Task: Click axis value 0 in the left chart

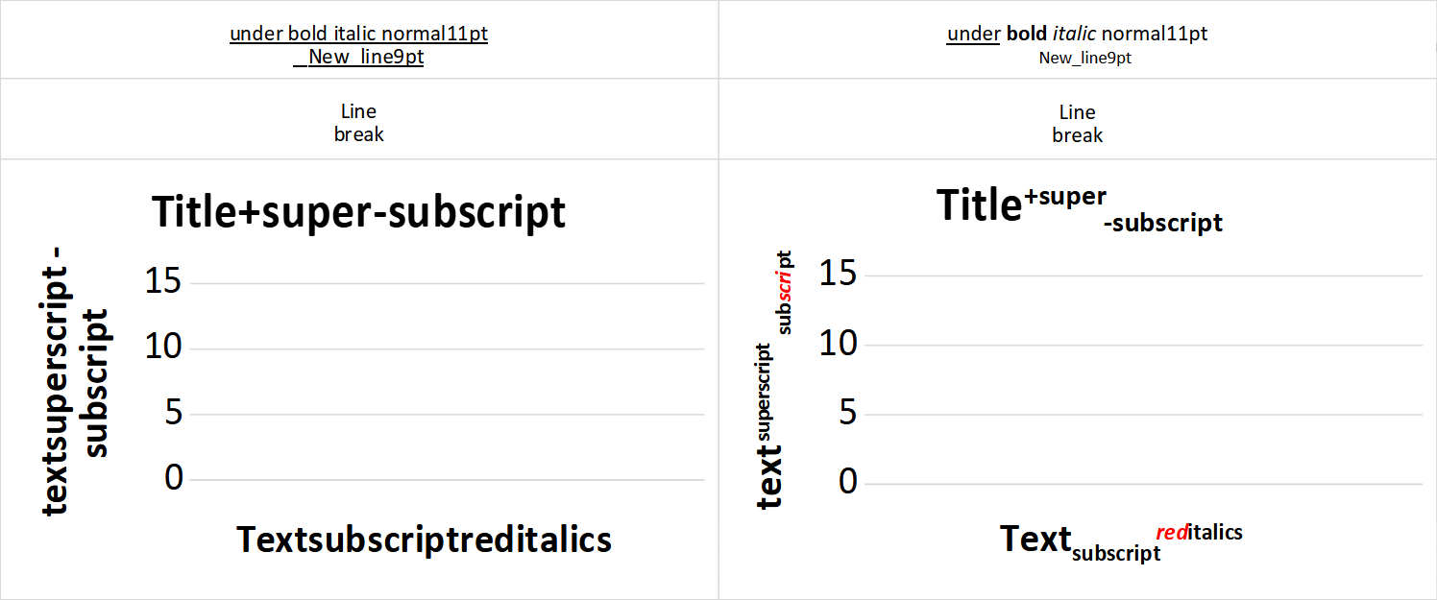Action: (x=173, y=477)
